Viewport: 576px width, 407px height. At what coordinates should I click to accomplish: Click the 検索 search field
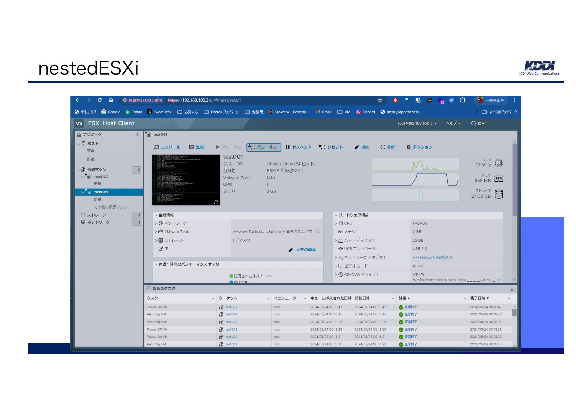pyautogui.click(x=478, y=123)
